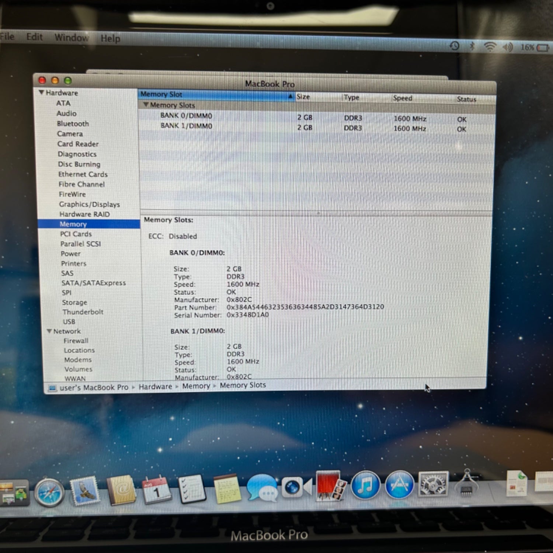Sort by Memory Slot column header
This screenshot has width=553, height=553.
click(x=216, y=95)
